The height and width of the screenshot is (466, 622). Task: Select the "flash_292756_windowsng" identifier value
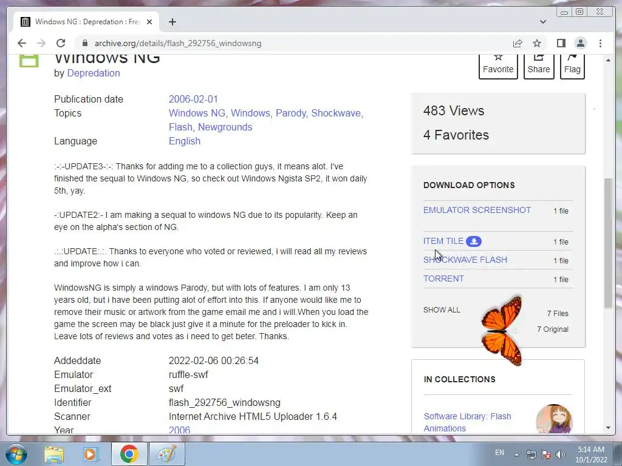[225, 403]
